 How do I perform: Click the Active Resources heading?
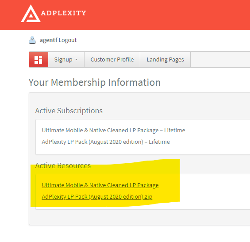[63, 165]
